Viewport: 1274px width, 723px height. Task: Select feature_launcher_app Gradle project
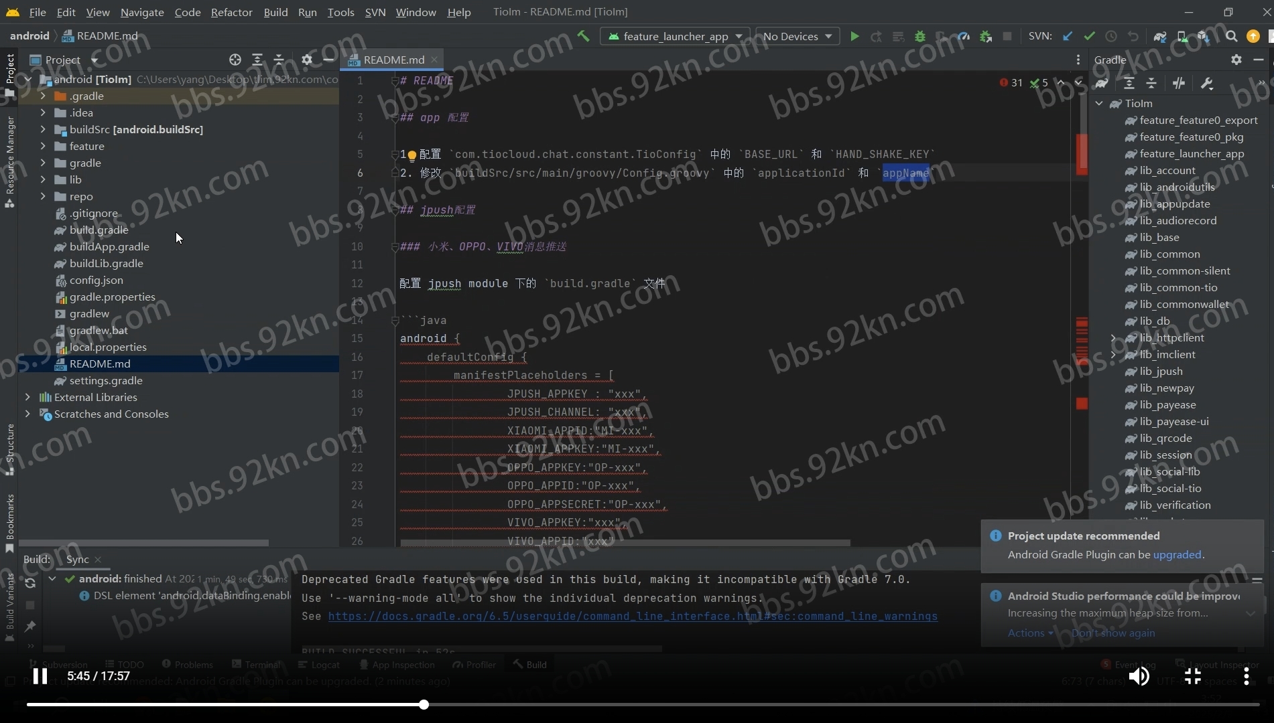pyautogui.click(x=1191, y=153)
